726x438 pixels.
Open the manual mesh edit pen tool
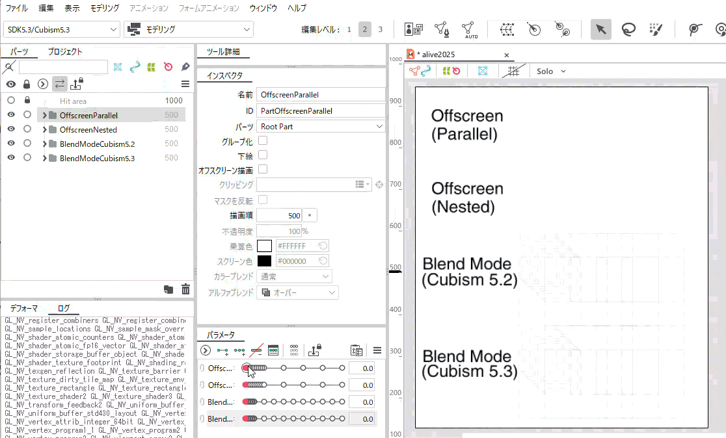[x=442, y=29]
